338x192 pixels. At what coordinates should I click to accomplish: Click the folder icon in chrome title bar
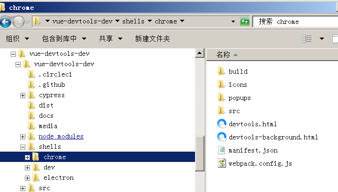[3, 8]
